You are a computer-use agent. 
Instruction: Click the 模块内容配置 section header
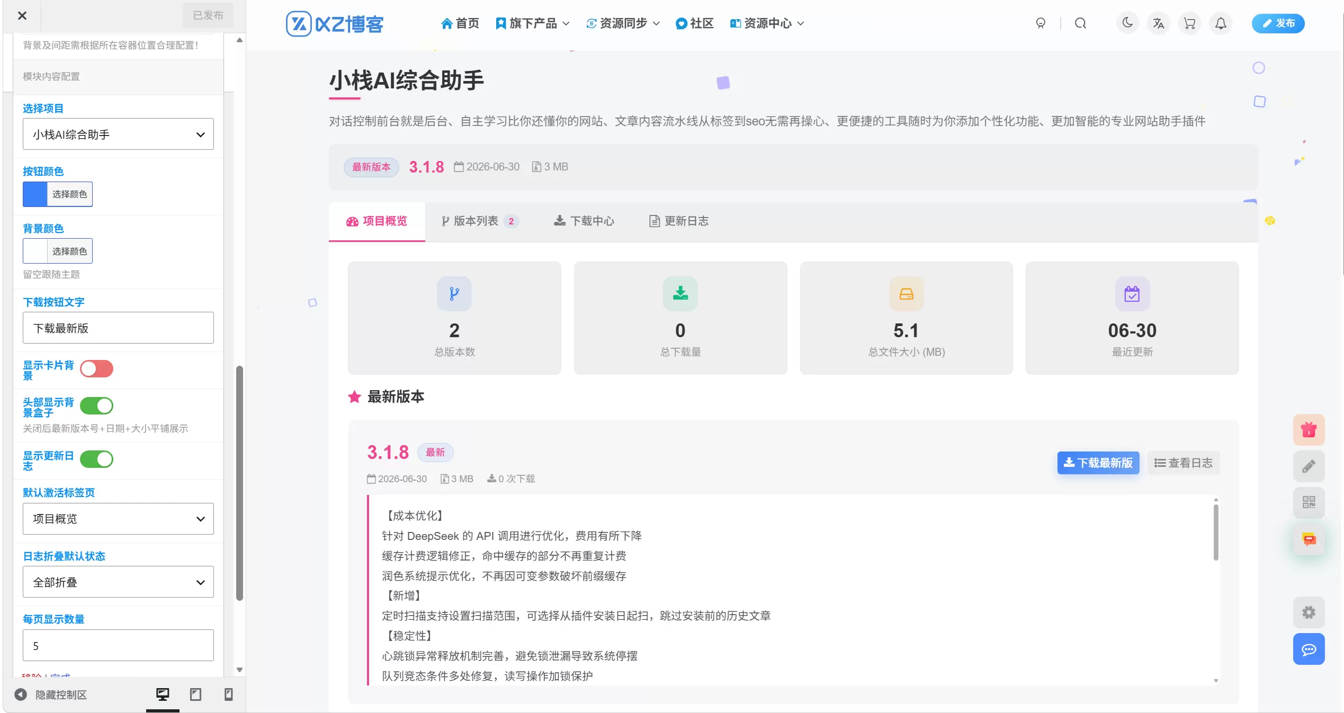click(x=118, y=77)
